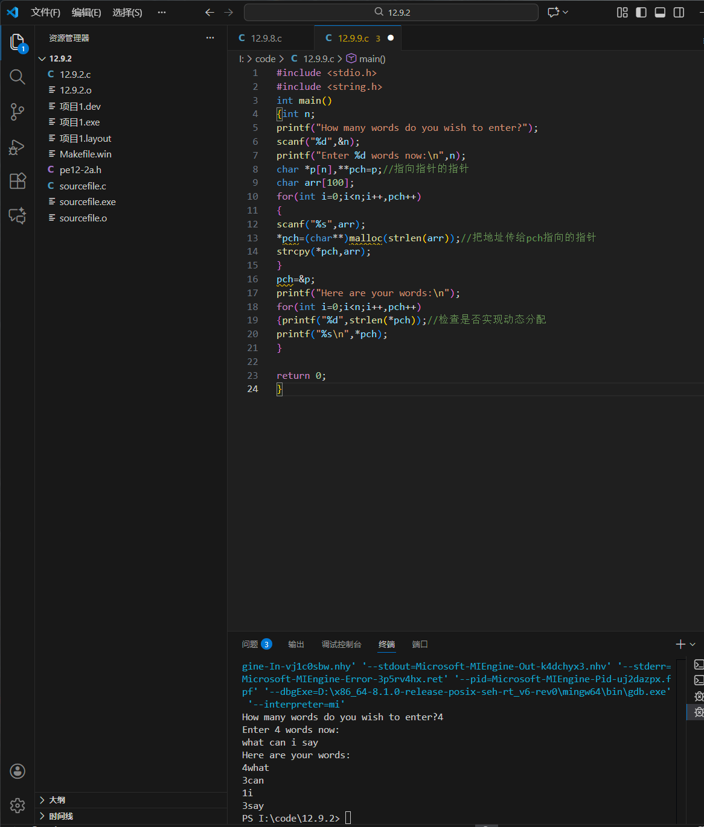Click the malloc call on line 13

coord(365,238)
